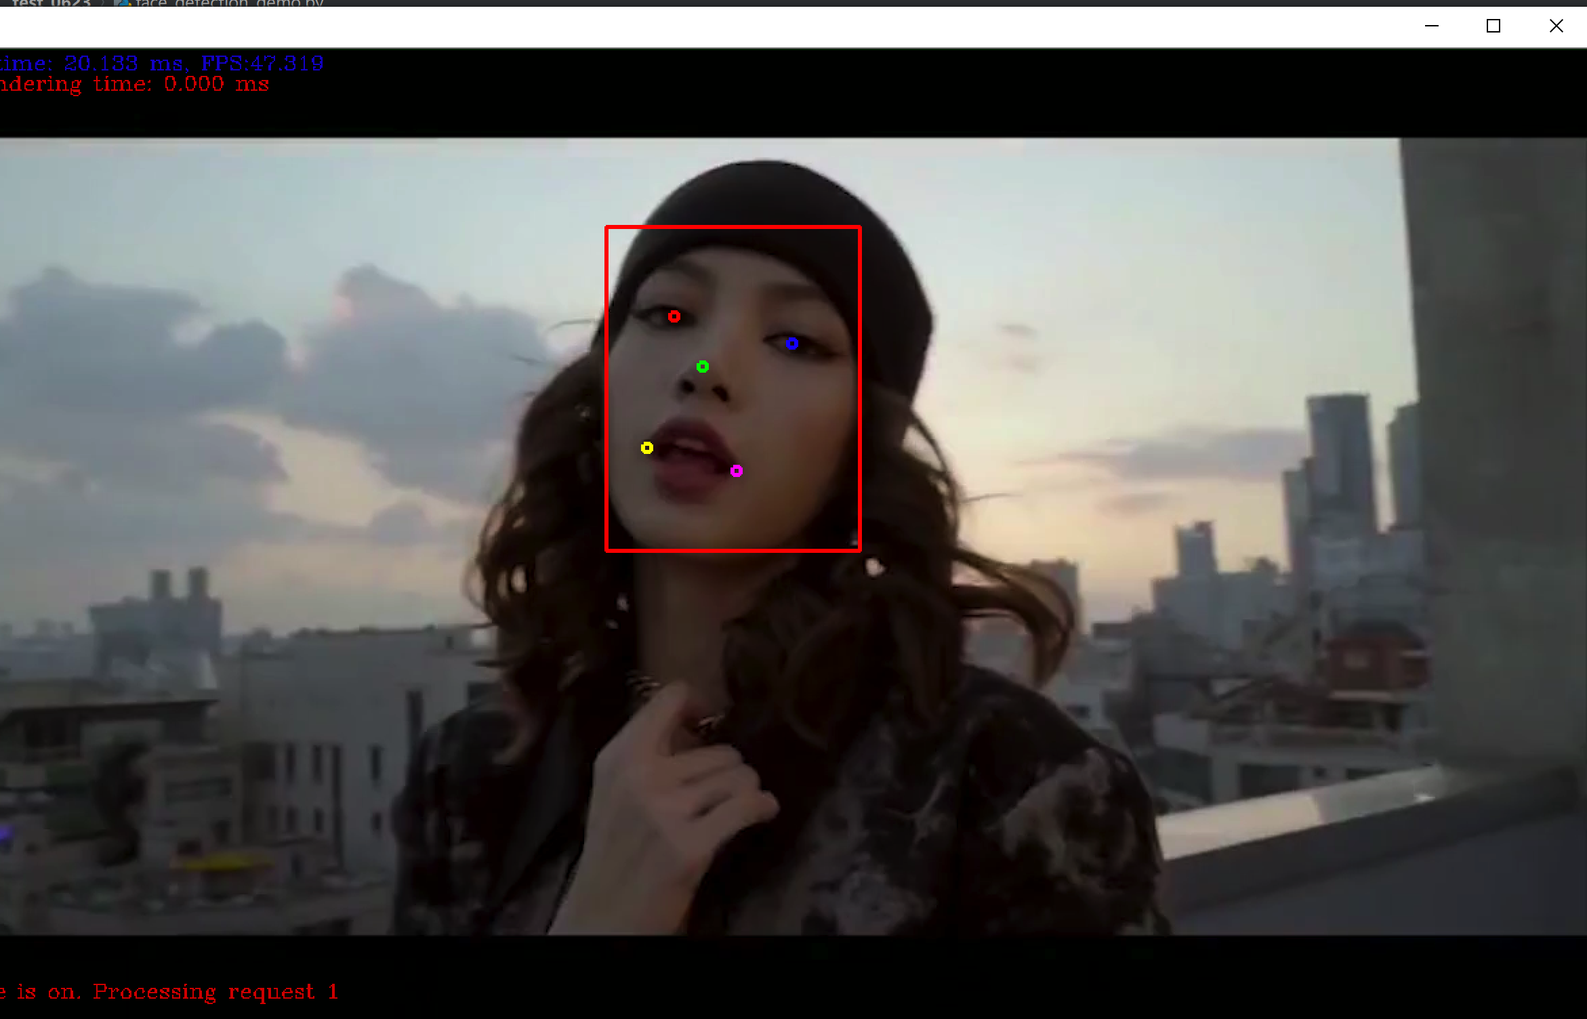Click the white window title bar
This screenshot has height=1019, width=1587.
(678, 27)
